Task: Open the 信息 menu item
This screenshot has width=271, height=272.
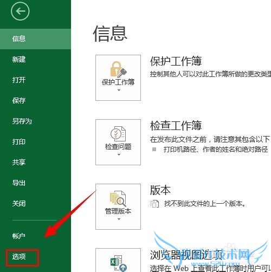Action: coord(35,39)
